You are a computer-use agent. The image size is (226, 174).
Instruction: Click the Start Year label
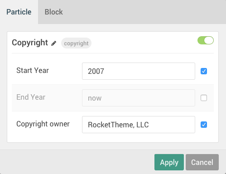33,70
